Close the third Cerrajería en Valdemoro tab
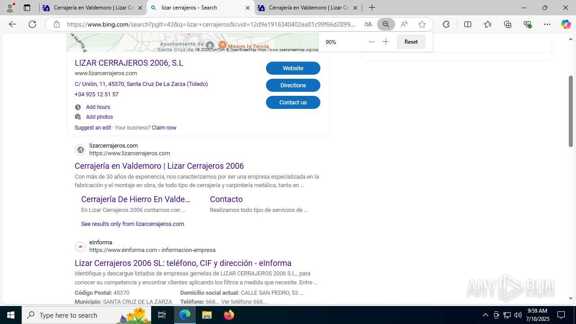576x324 pixels. [355, 8]
